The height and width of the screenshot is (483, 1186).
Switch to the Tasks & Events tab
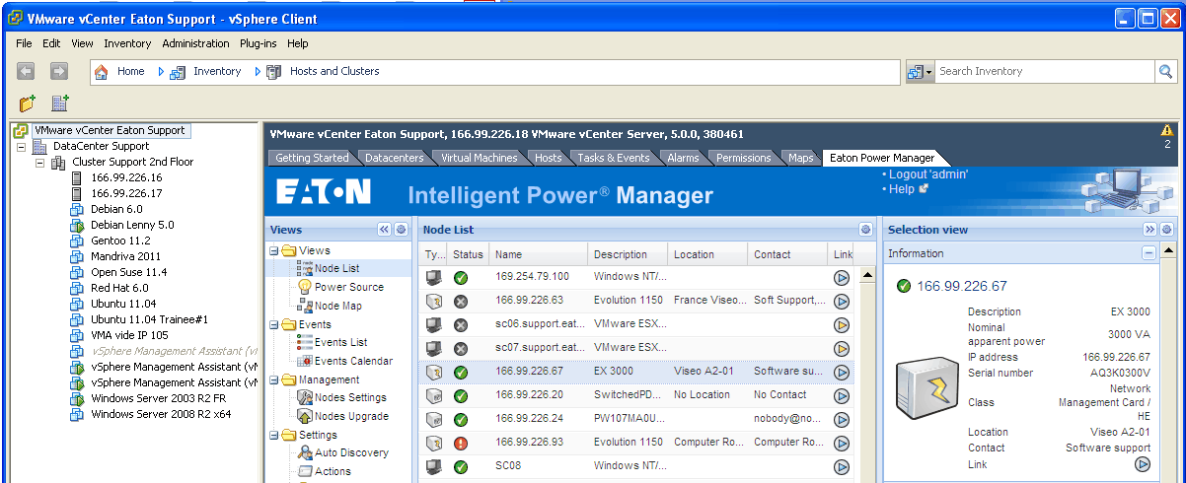pos(613,158)
